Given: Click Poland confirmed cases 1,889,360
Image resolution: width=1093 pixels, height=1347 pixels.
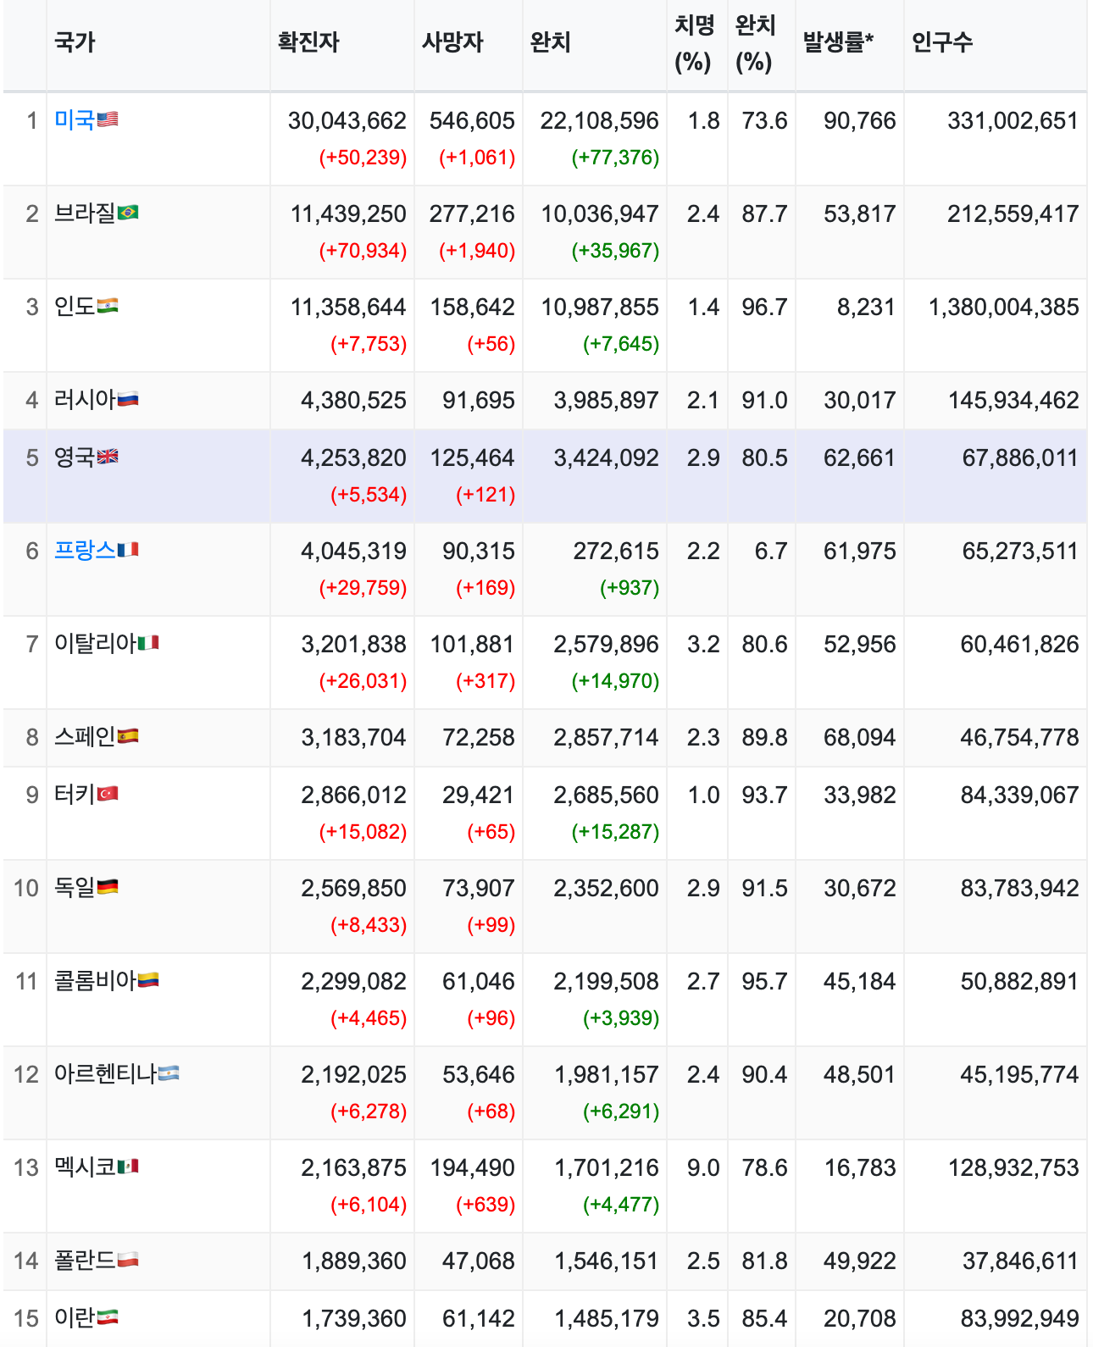Looking at the screenshot, I should point(354,1261).
